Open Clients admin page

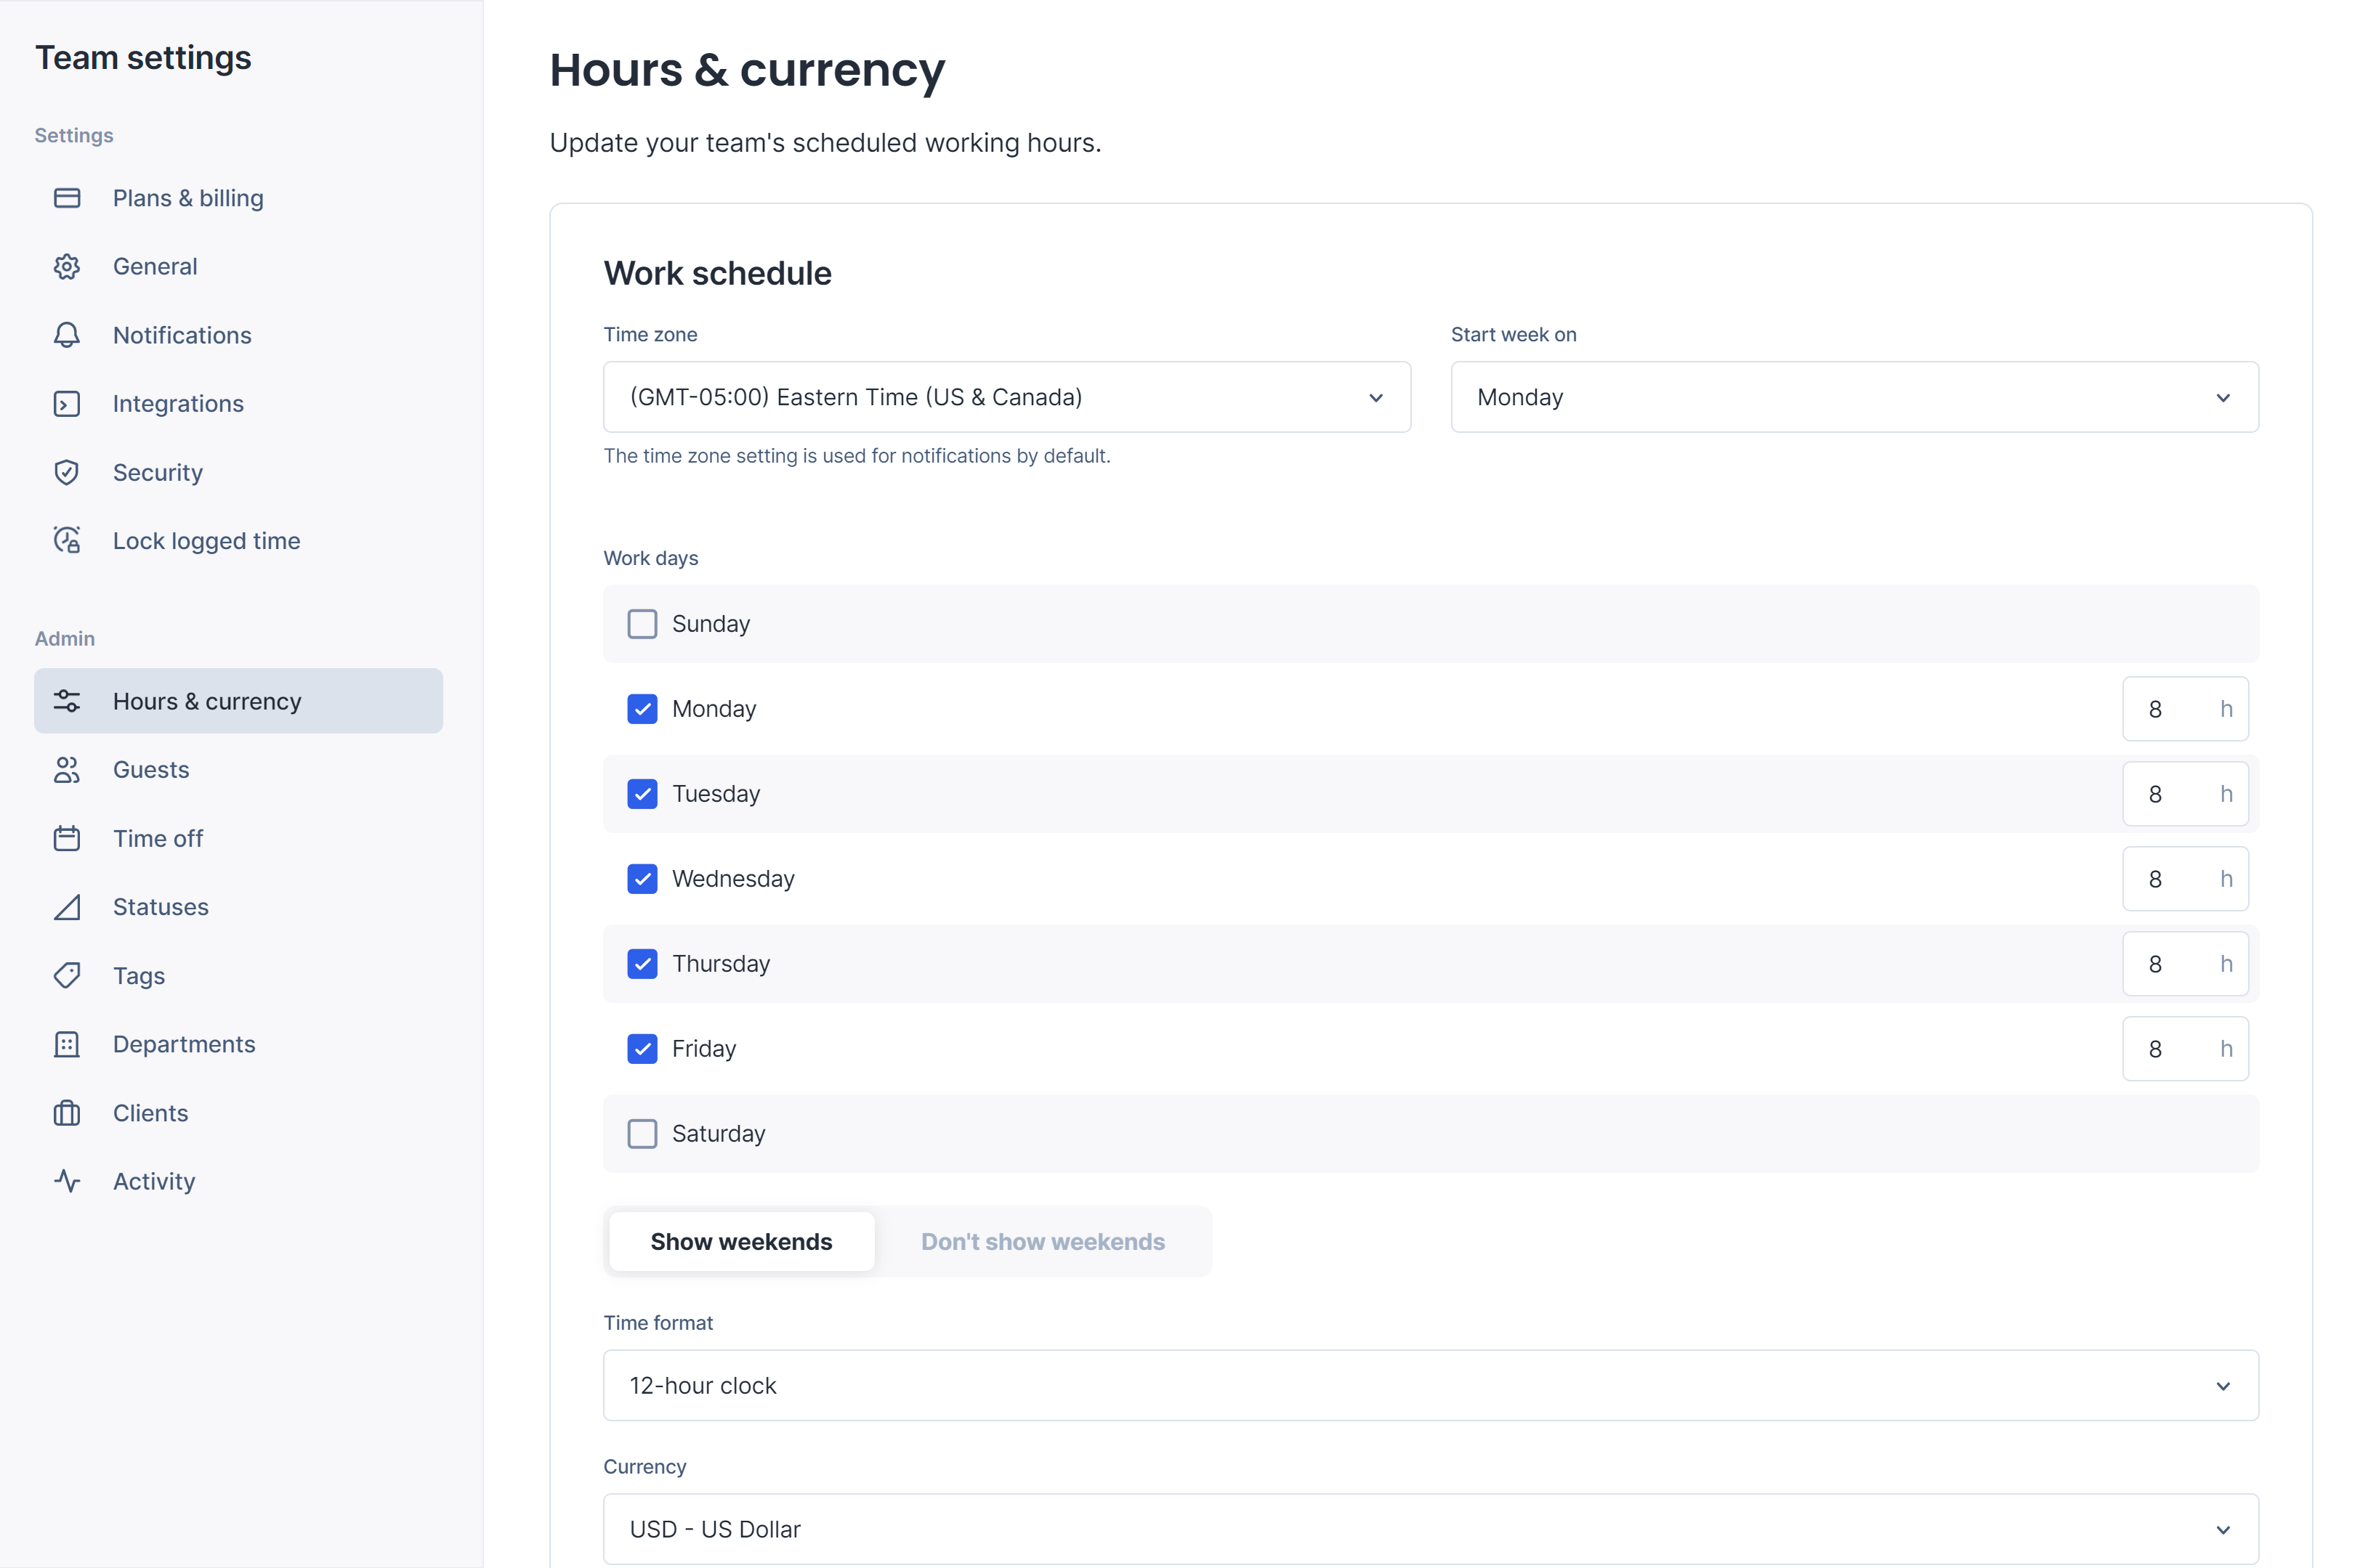[238, 1113]
